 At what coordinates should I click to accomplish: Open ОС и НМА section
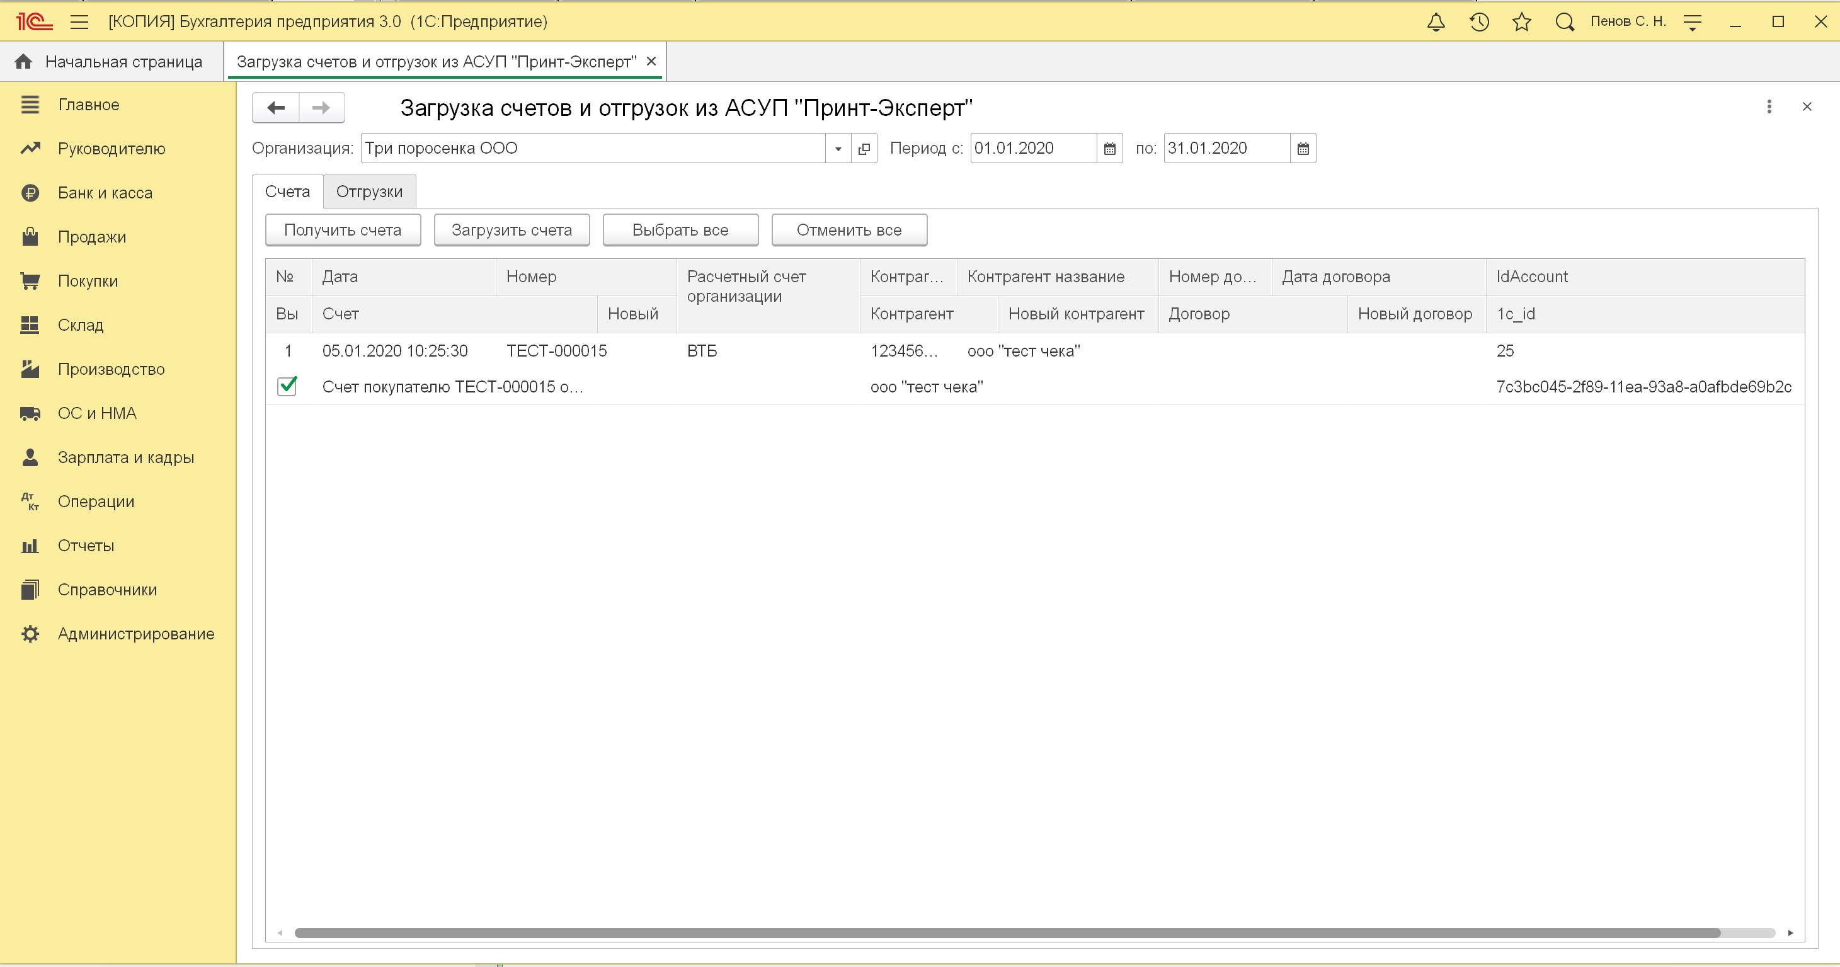pos(96,413)
